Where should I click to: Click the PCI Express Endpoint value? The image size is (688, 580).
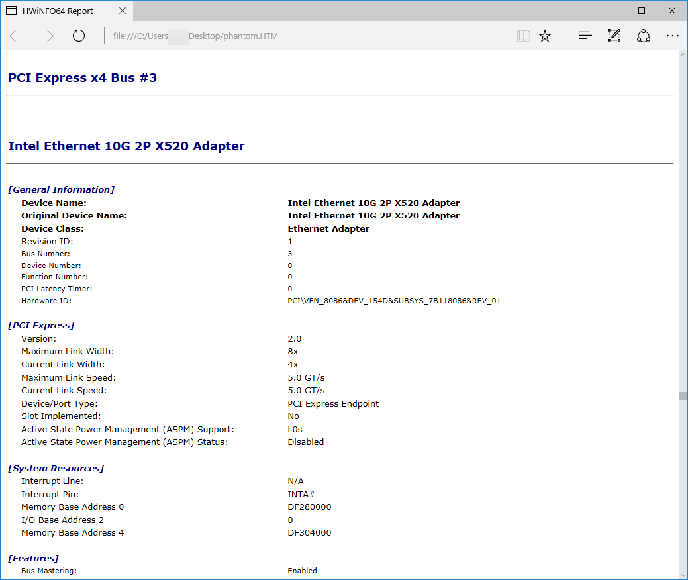point(334,404)
